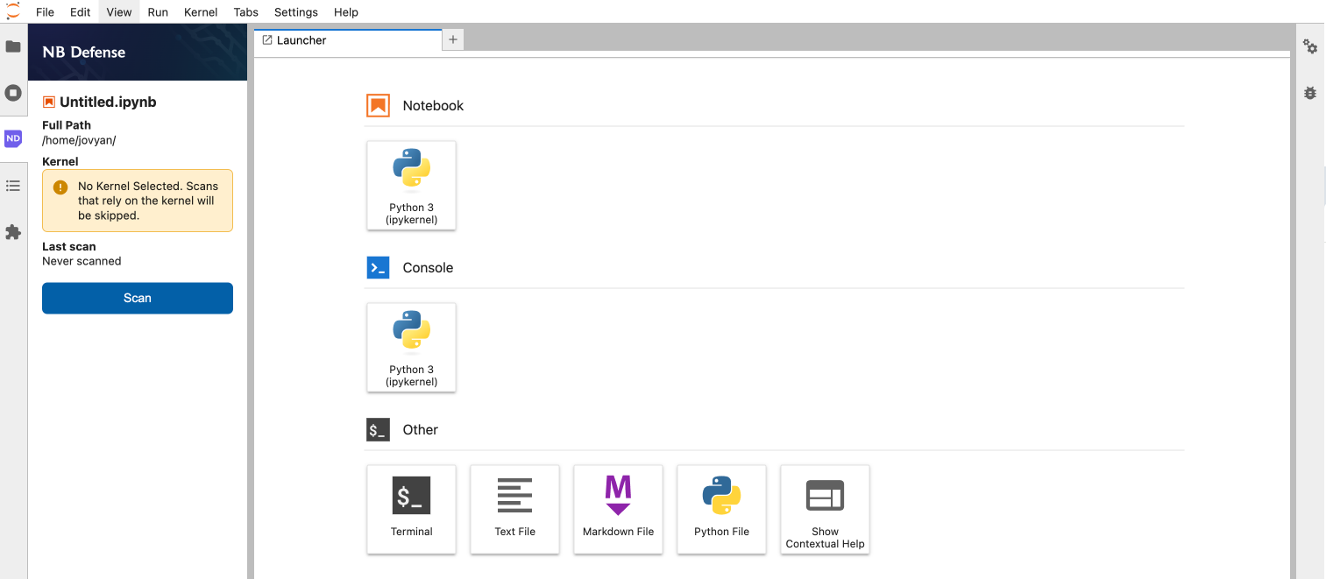Select the NB Defense sidebar icon

[x=13, y=138]
